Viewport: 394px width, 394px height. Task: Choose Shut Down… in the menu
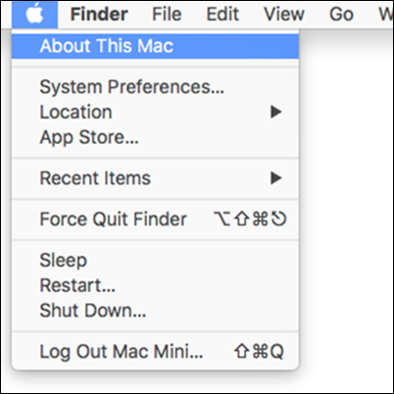[x=155, y=311]
